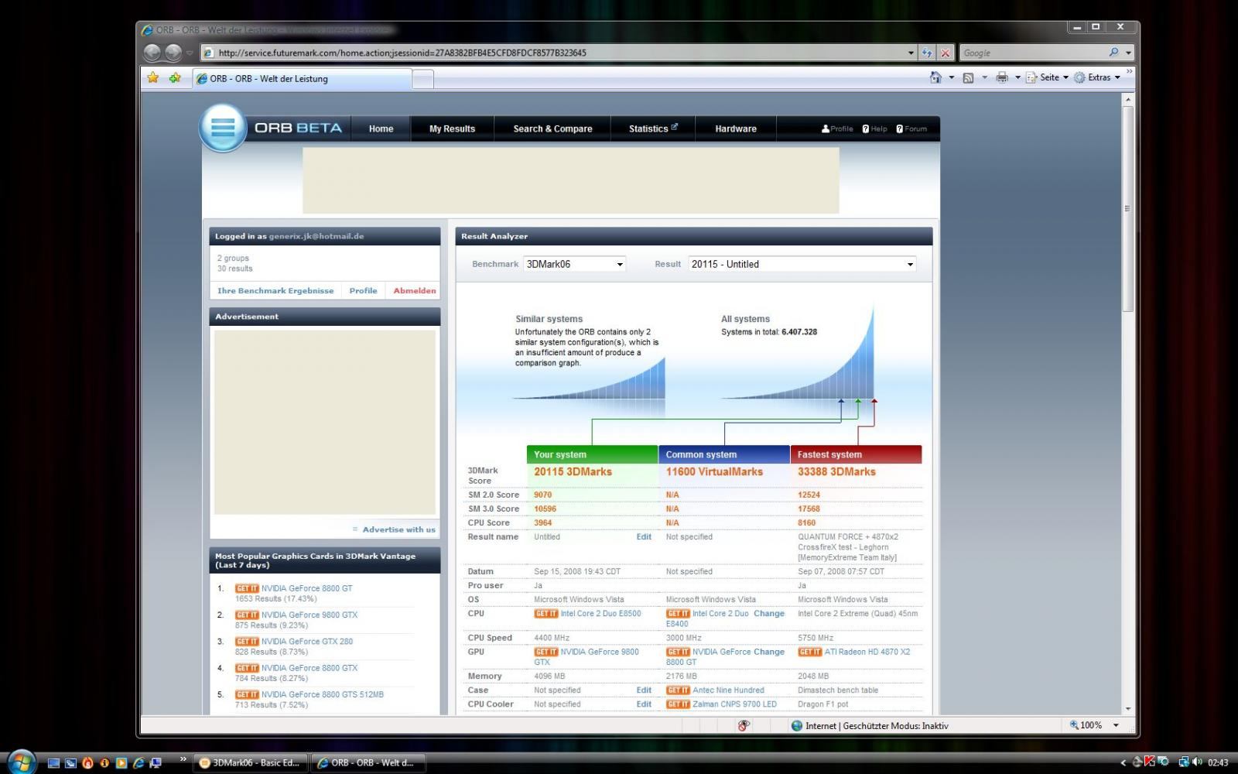Click the Google search magnifier icon
Image resolution: width=1238 pixels, height=774 pixels.
[x=1113, y=53]
